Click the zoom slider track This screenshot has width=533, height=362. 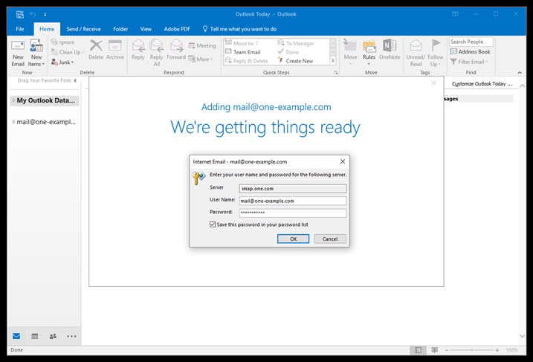[471, 350]
